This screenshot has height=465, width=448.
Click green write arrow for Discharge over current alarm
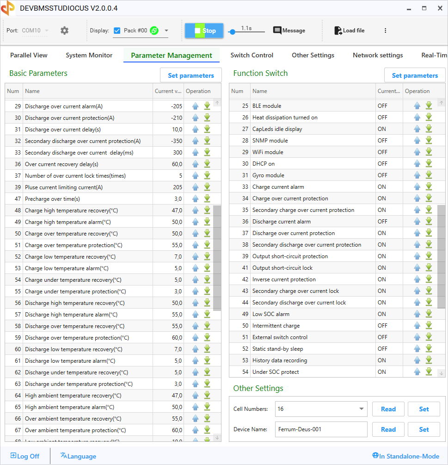click(x=207, y=106)
